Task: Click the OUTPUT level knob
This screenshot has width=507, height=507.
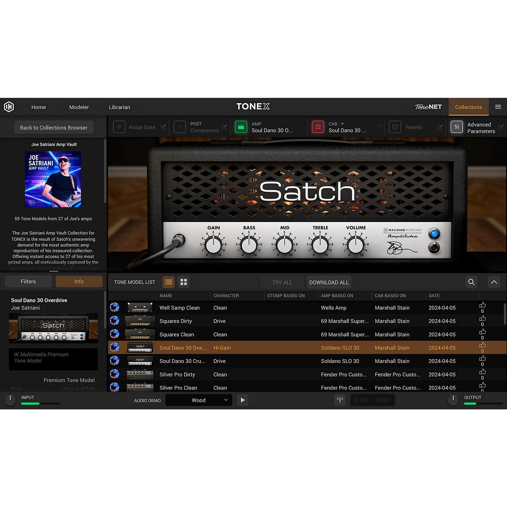Action: [x=453, y=400]
